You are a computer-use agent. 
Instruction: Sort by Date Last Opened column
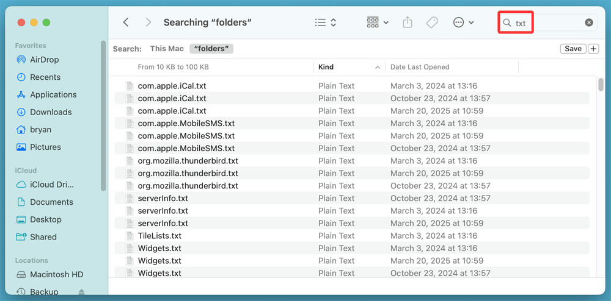coord(420,67)
